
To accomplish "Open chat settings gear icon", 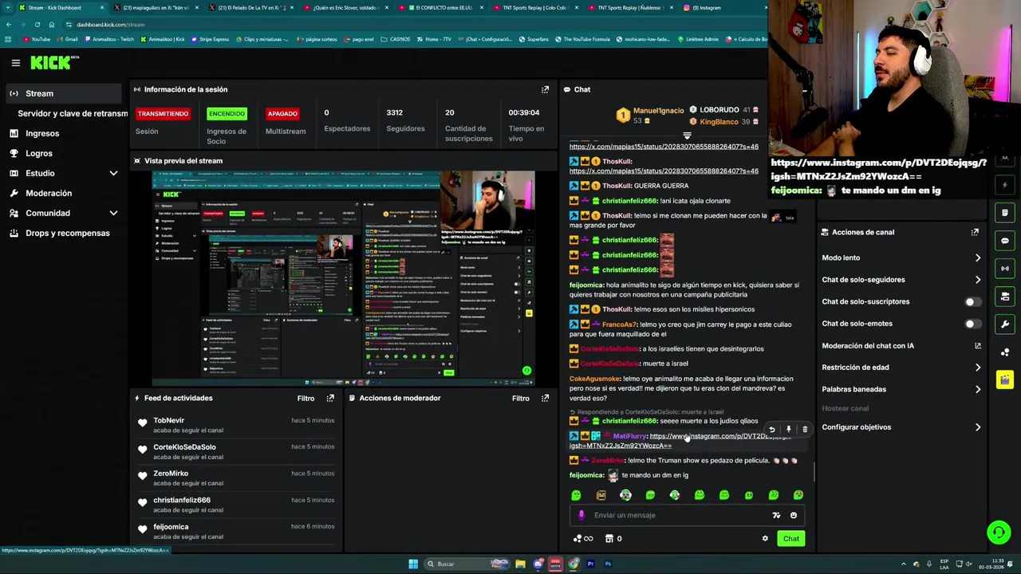I will 765,538.
